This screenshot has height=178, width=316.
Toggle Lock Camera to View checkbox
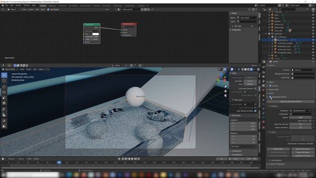tap(255, 111)
